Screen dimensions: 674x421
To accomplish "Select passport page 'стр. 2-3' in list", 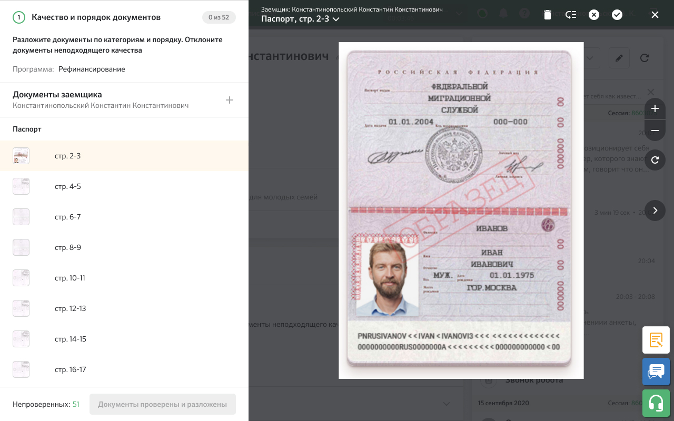I will pyautogui.click(x=124, y=156).
